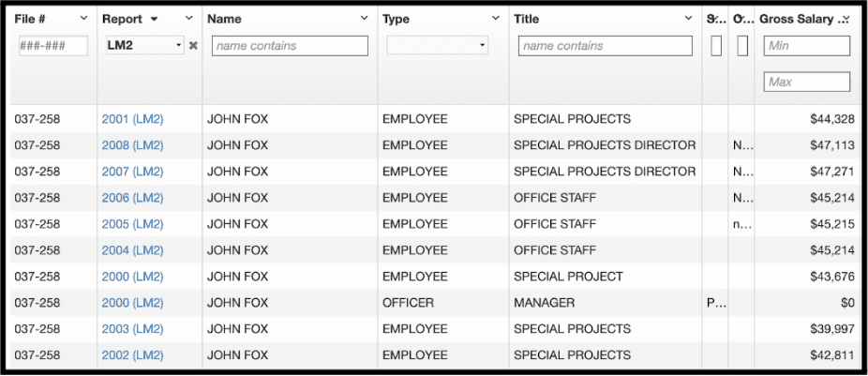Click the File # filter field
The height and width of the screenshot is (376, 868).
pos(52,45)
